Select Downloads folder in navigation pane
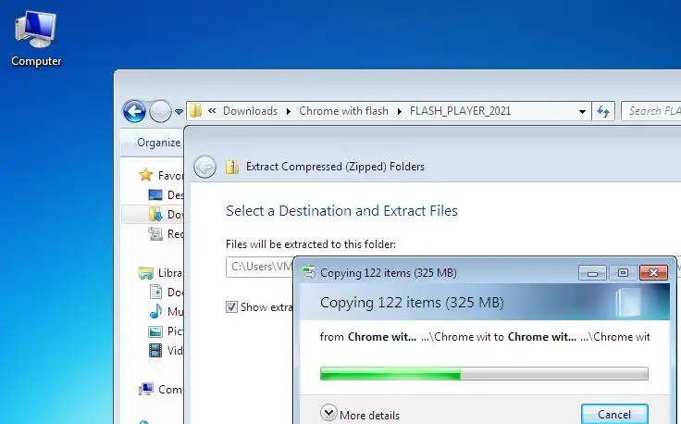This screenshot has width=681, height=424. point(153,214)
